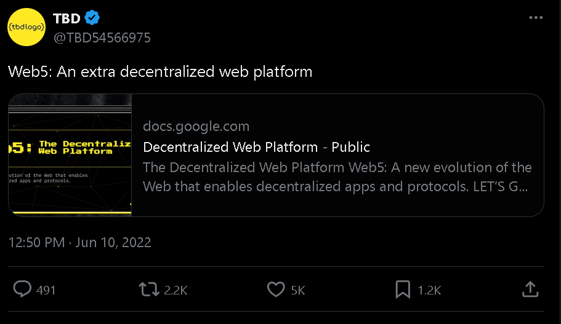561x324 pixels.
Task: Click the 491 replies count
Action: (46, 290)
